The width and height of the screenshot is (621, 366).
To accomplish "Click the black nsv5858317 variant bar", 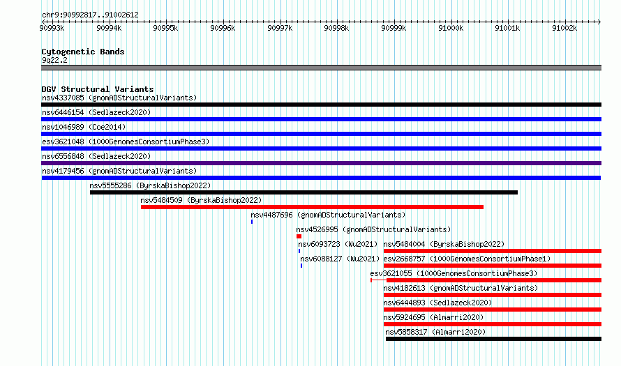I will tap(493, 339).
